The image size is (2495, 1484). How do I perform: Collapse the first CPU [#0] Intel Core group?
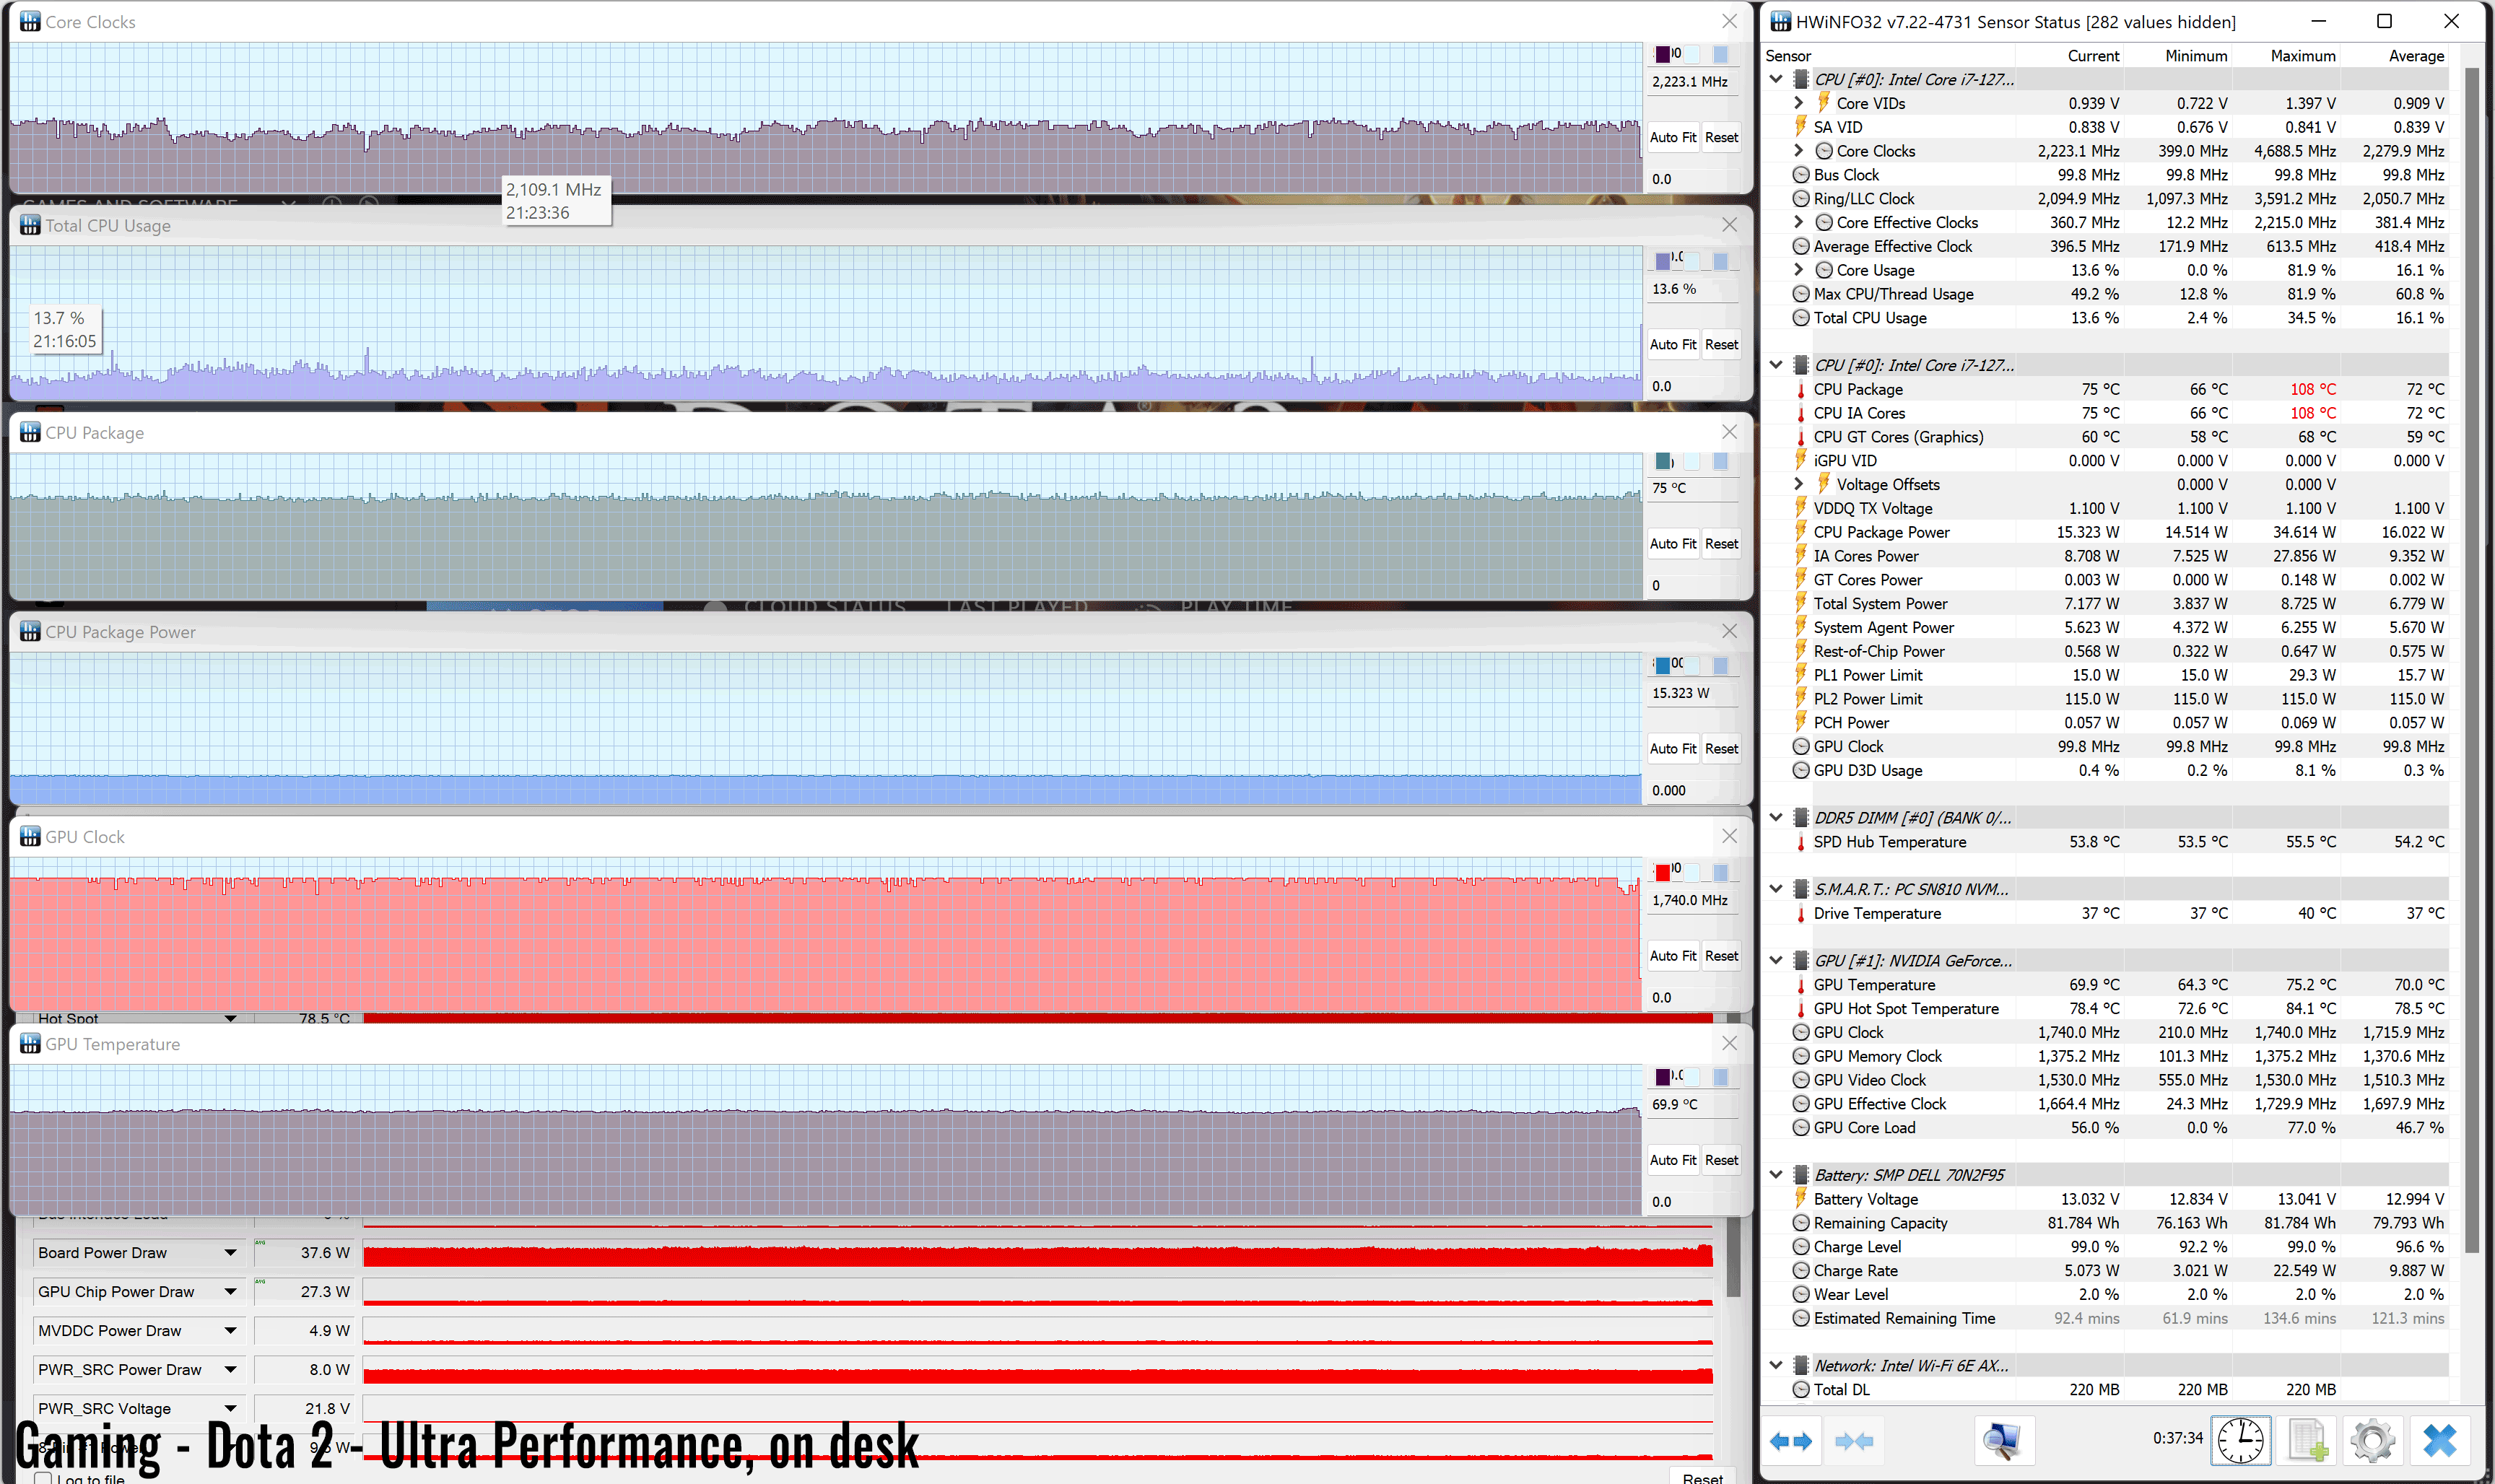pyautogui.click(x=1776, y=79)
